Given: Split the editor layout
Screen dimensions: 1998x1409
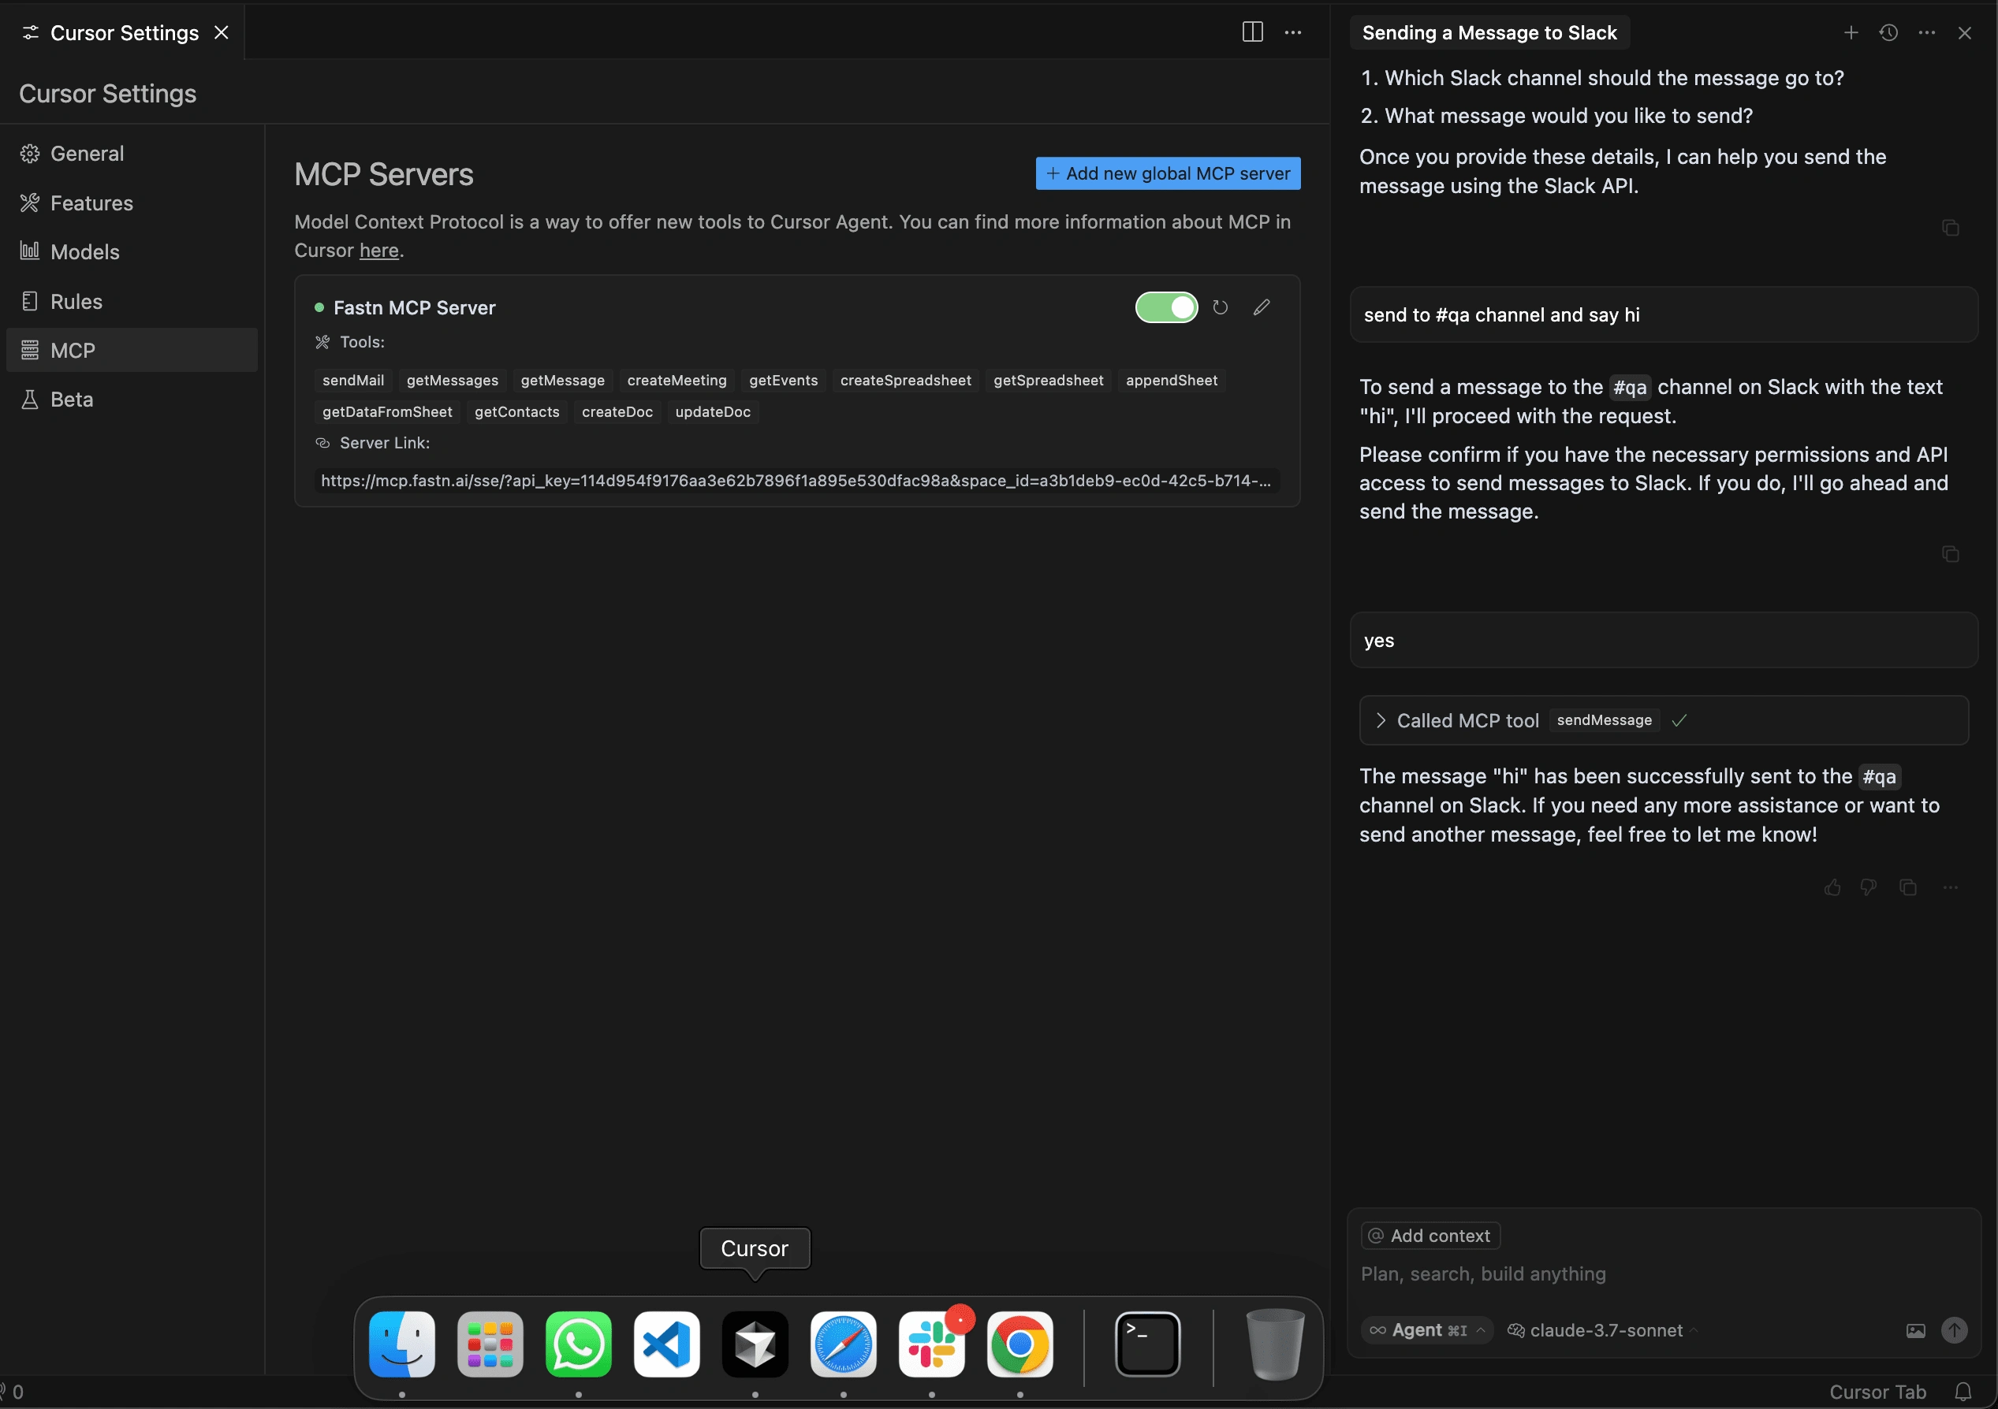Looking at the screenshot, I should [x=1252, y=32].
